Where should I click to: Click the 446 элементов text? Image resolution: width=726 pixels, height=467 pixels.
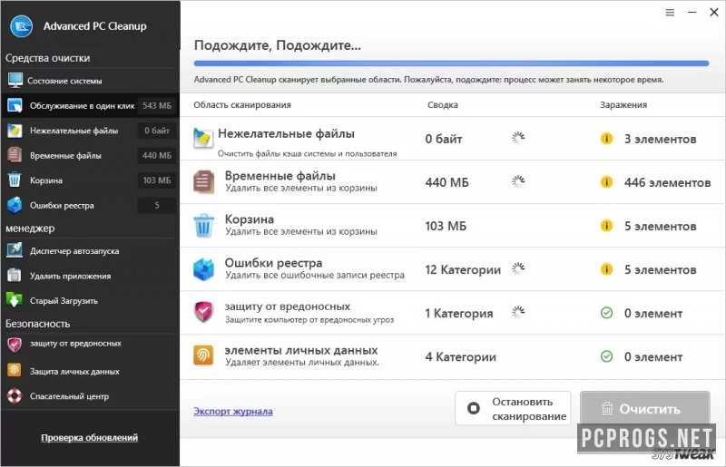[x=667, y=182]
